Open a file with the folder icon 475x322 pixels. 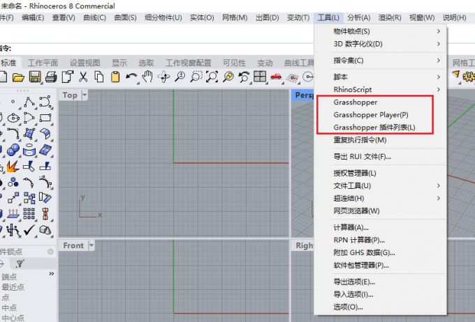[18, 77]
